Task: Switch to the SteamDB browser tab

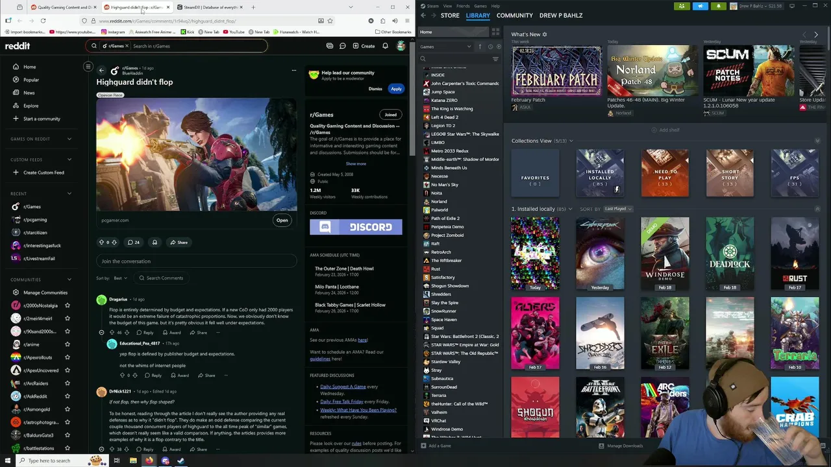Action: pos(209,7)
